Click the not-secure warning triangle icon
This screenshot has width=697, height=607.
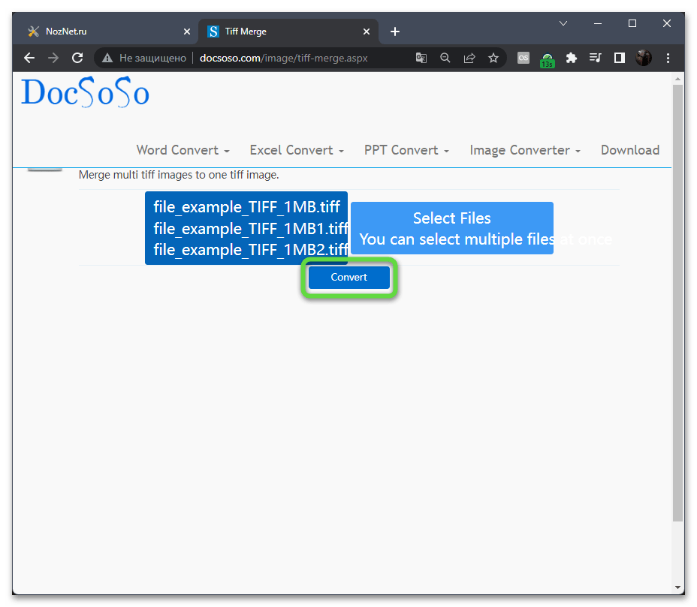pyautogui.click(x=107, y=59)
